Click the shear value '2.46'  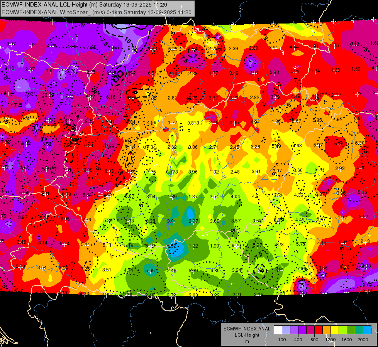click(172, 271)
